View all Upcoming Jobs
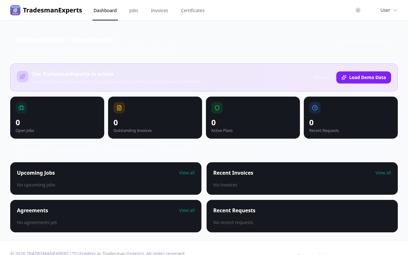 187,172
